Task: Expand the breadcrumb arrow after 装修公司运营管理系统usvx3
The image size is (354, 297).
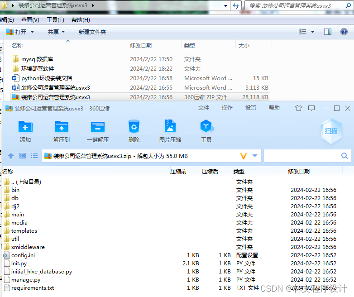Action: pos(93,5)
